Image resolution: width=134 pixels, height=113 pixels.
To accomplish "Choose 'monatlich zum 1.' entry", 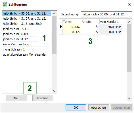I will point(27,49).
